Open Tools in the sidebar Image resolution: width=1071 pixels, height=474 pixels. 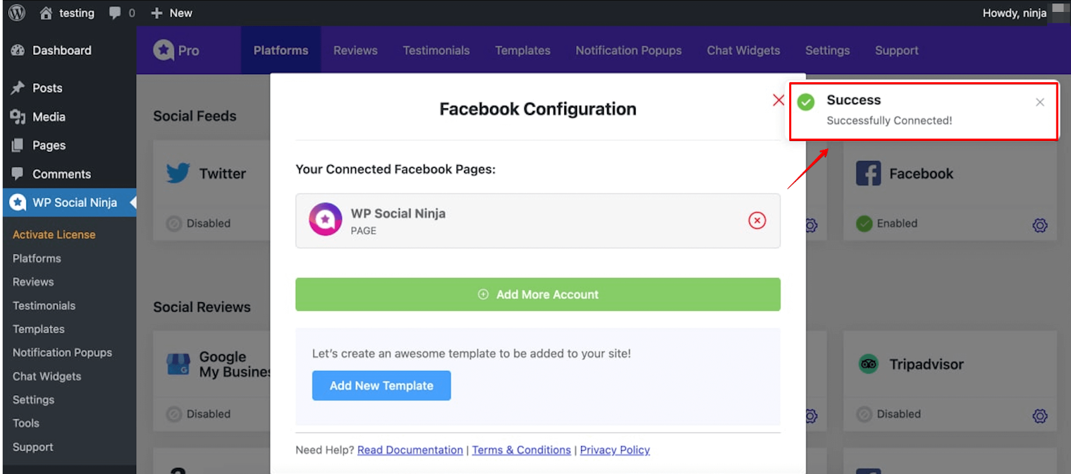[x=26, y=423]
